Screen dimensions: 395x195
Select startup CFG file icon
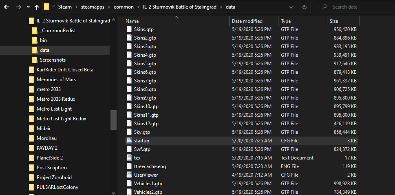pos(129,140)
